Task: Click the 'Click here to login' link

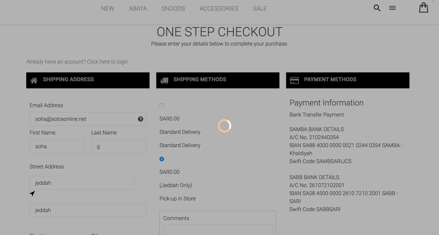Action: pyautogui.click(x=107, y=62)
